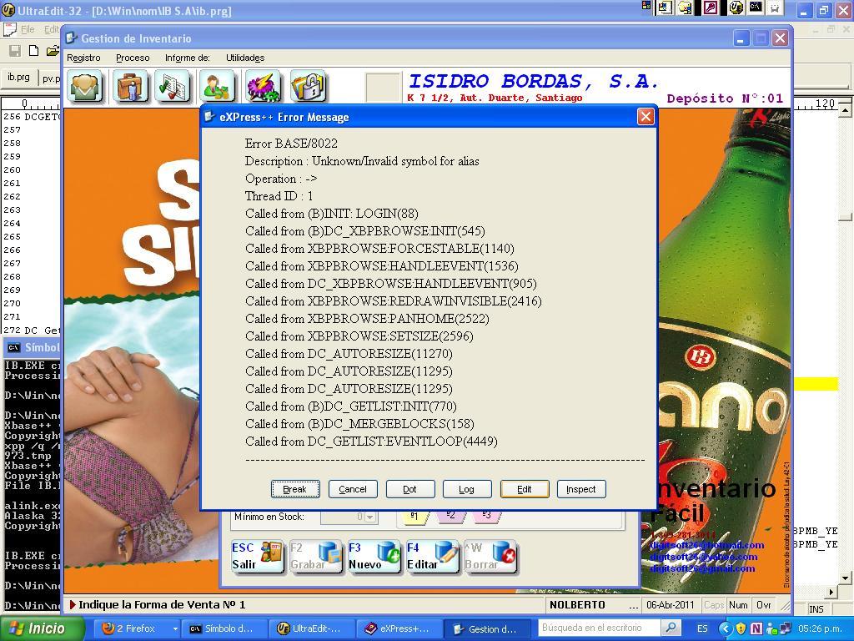
Task: Open the salesperson payments toolbar icon
Action: pos(217,86)
